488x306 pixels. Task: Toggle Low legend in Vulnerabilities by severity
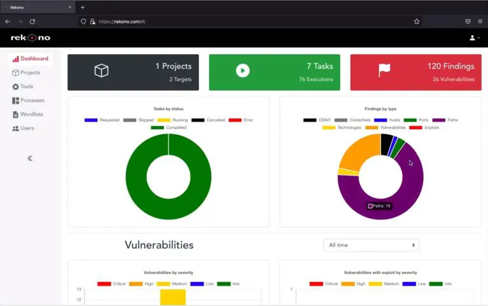click(202, 284)
